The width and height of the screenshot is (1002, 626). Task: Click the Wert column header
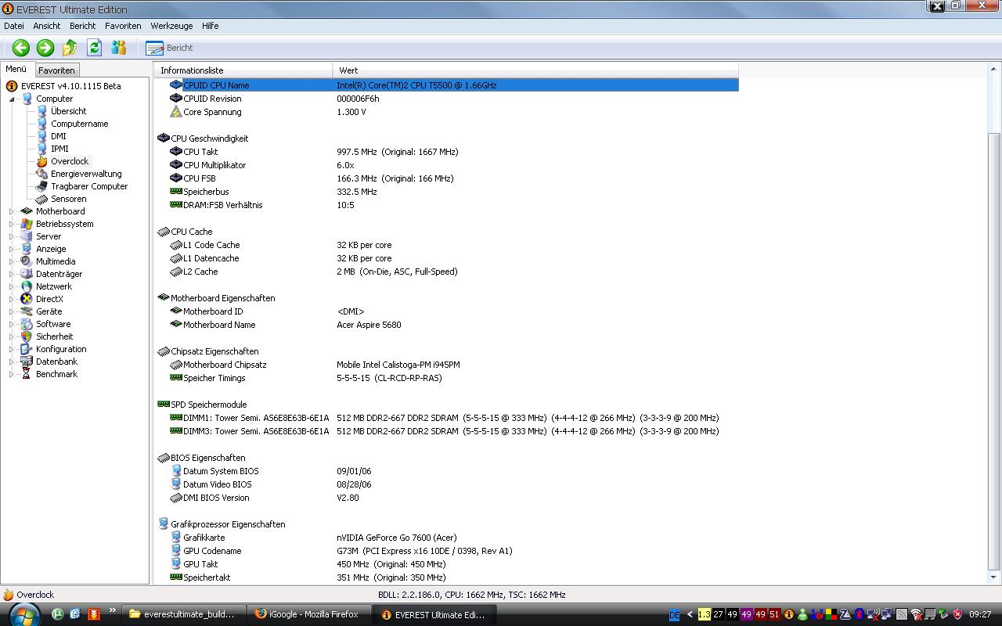(x=535, y=70)
